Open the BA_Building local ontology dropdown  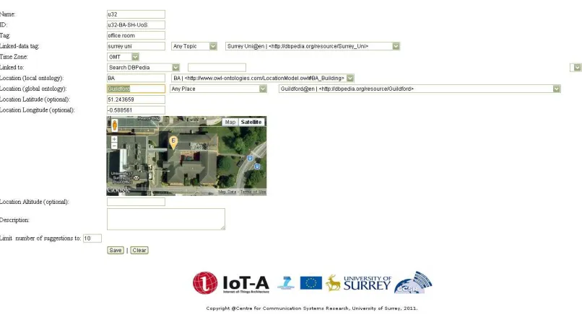[x=263, y=78]
